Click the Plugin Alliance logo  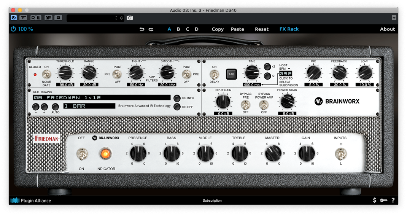point(31,201)
